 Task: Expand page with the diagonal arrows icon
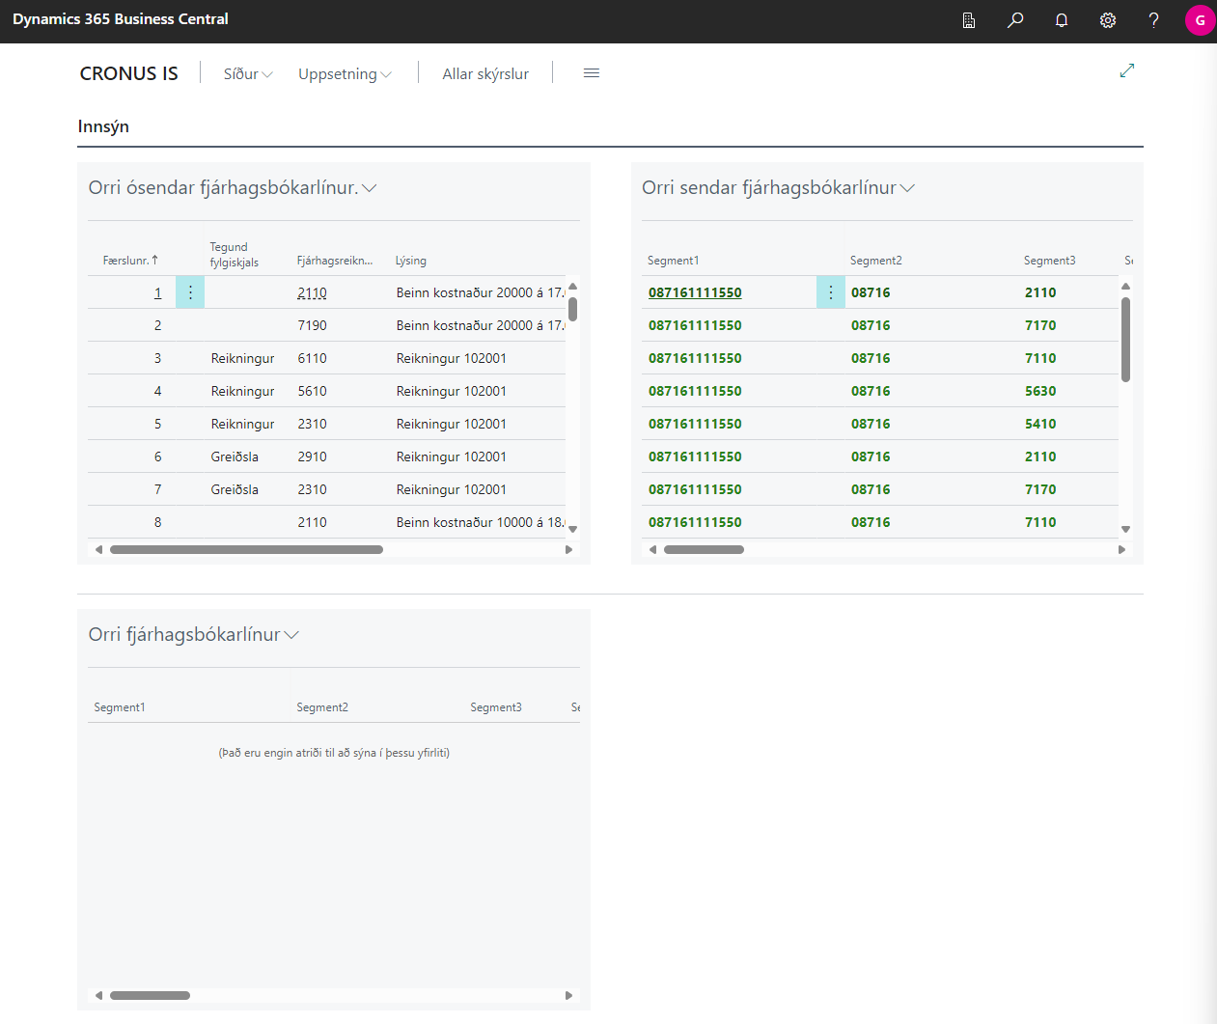(x=1126, y=70)
